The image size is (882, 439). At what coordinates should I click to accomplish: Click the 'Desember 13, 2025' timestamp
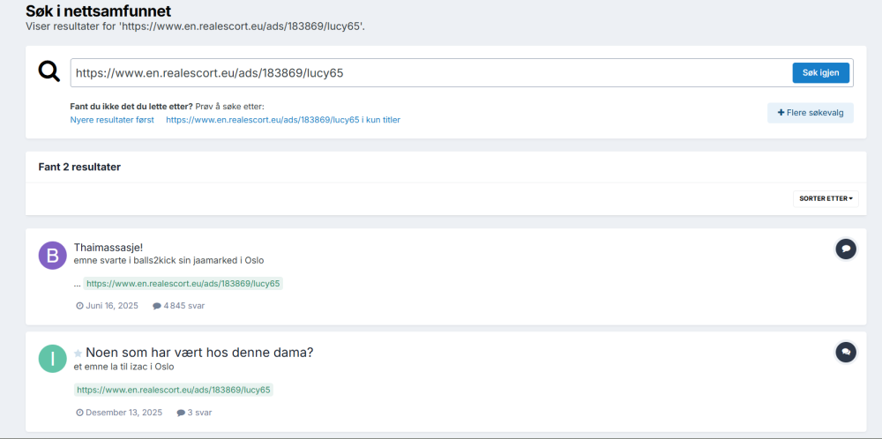point(123,413)
